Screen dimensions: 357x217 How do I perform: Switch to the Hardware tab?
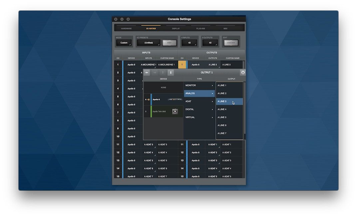pyautogui.click(x=126, y=29)
